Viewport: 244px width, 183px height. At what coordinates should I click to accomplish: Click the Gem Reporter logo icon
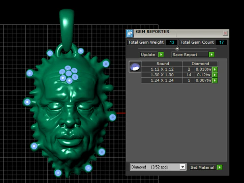[x=130, y=34]
